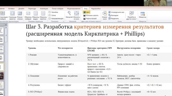Fit slide to window (Вписать в окно)
Image resolution: width=172 pixels, height=96 pixels.
(x=76, y=15)
